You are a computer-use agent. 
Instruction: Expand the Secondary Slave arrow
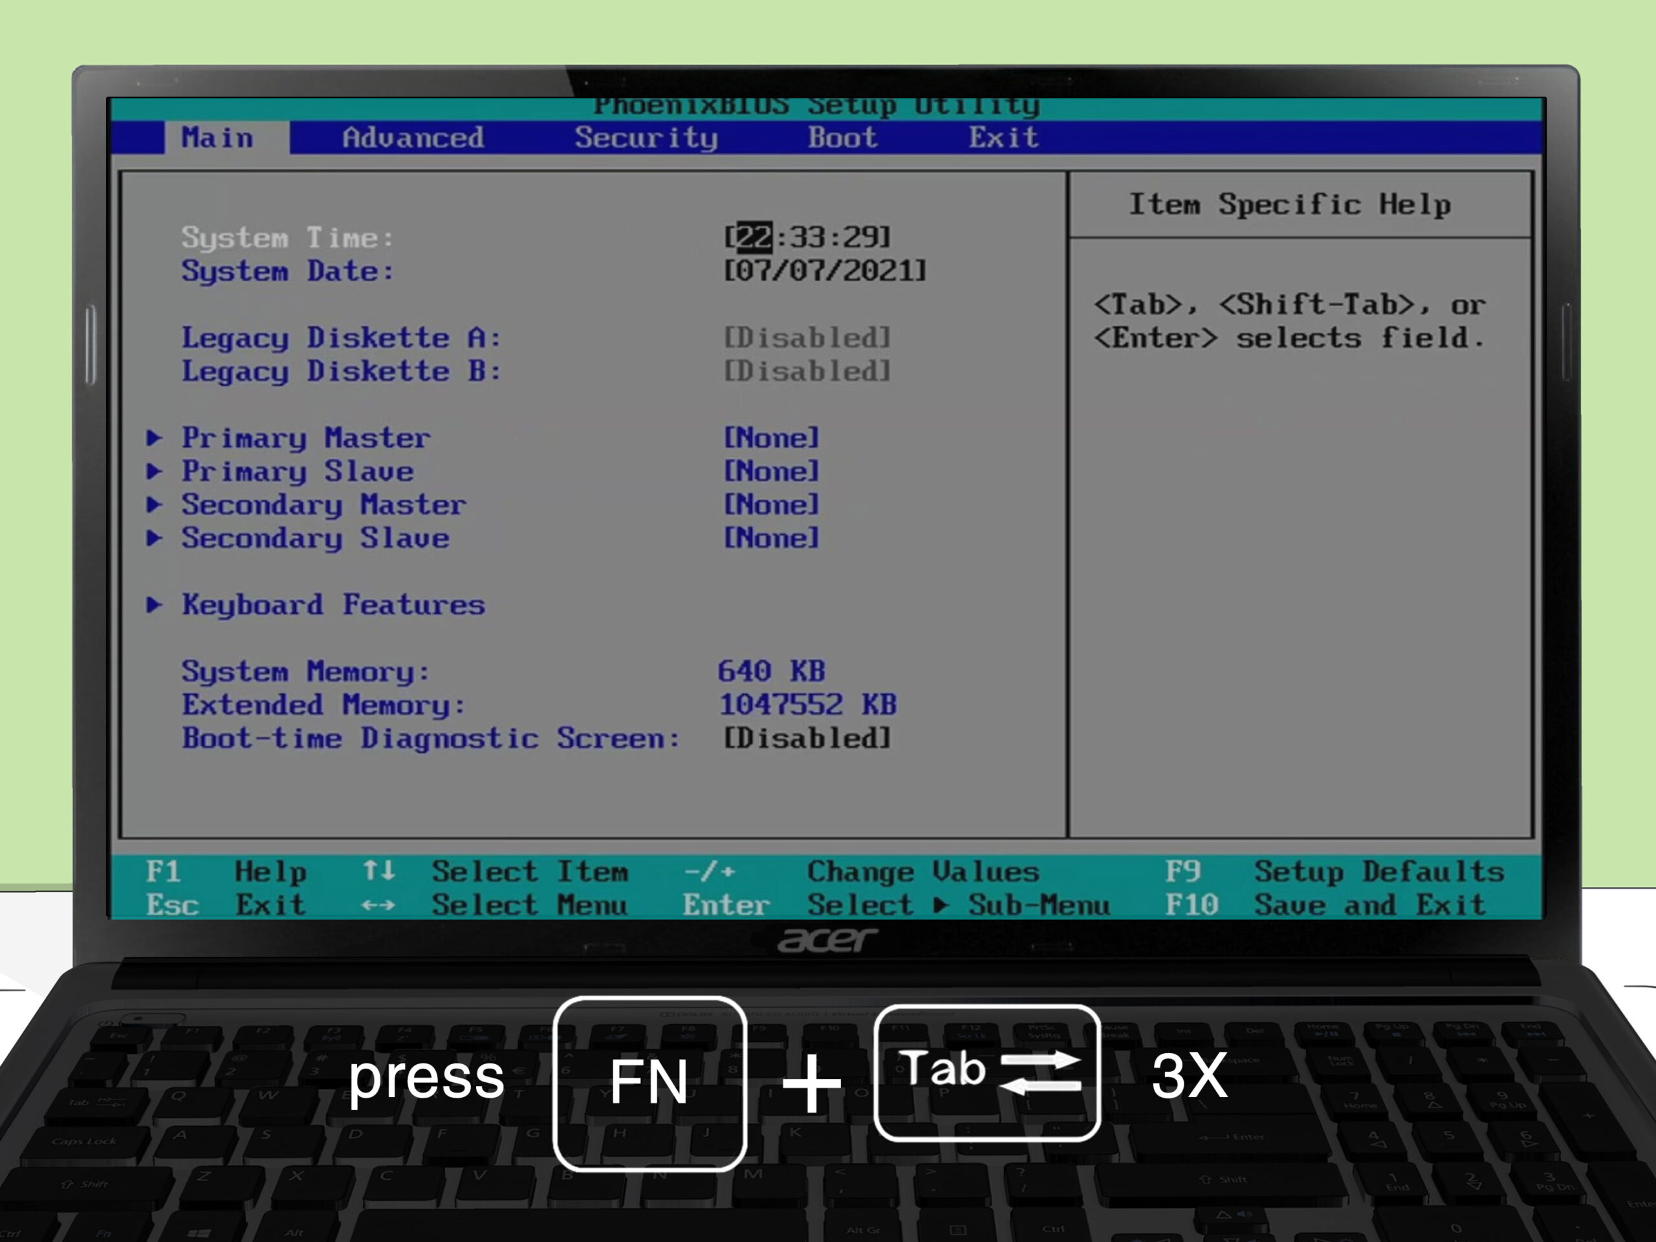click(154, 538)
